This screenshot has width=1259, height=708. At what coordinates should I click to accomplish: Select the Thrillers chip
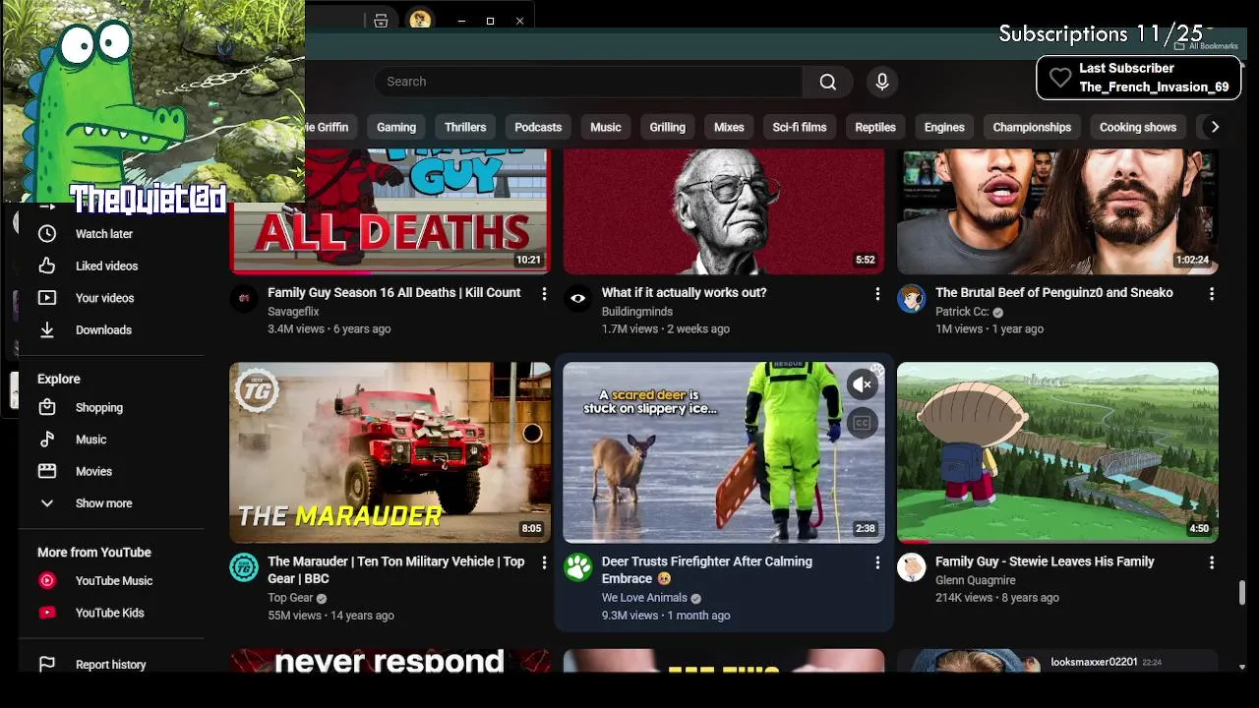tap(465, 127)
